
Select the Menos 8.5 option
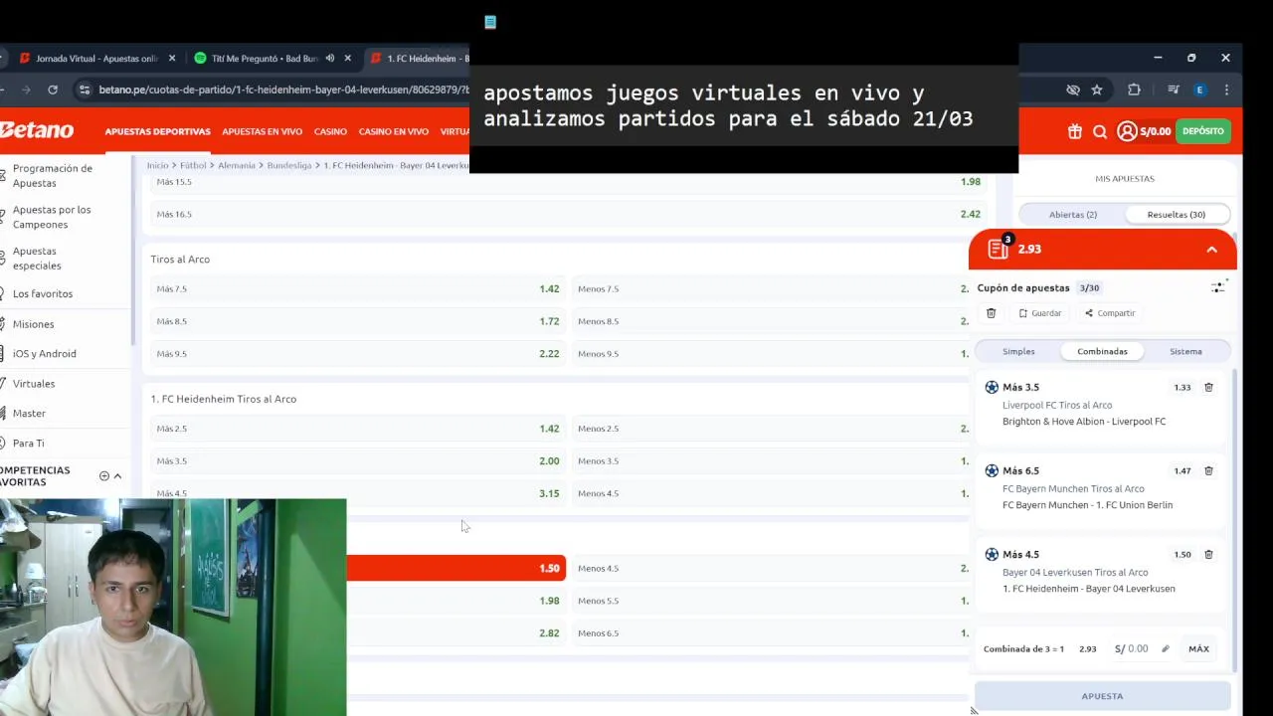point(771,322)
